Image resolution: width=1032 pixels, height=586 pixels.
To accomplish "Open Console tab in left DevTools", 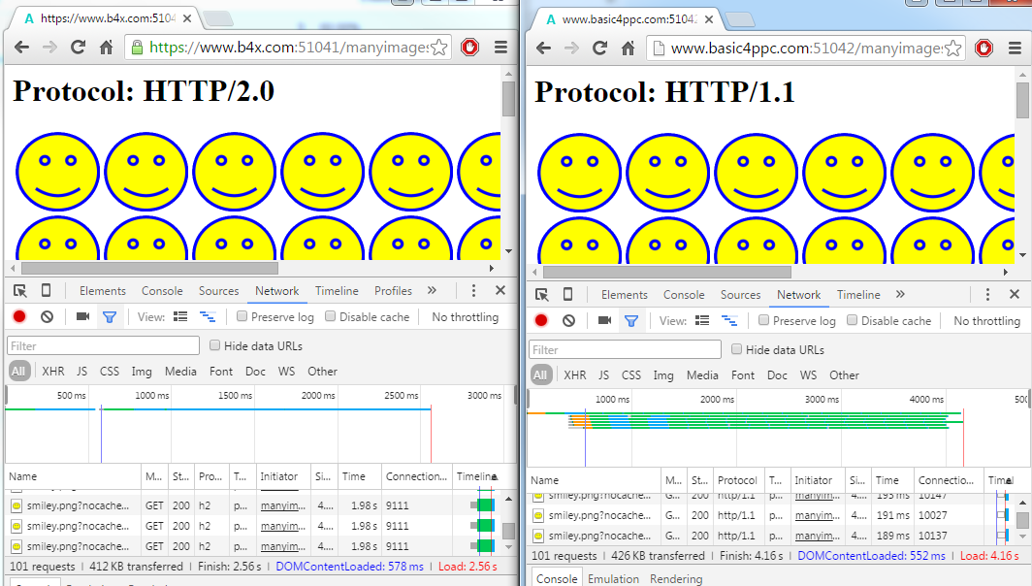I will point(162,291).
